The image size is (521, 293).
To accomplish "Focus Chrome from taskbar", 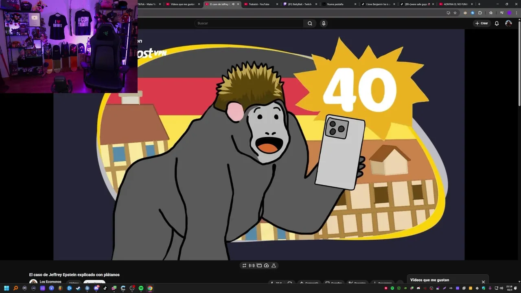I will pos(150,288).
